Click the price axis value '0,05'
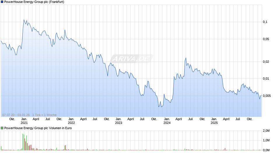This screenshot has height=153, width=274. click(x=266, y=39)
